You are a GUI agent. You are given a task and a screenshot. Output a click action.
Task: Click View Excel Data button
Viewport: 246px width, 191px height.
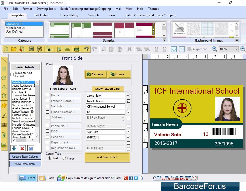point(25,164)
